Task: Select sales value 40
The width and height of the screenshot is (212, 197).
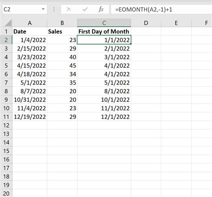Action: [x=62, y=57]
